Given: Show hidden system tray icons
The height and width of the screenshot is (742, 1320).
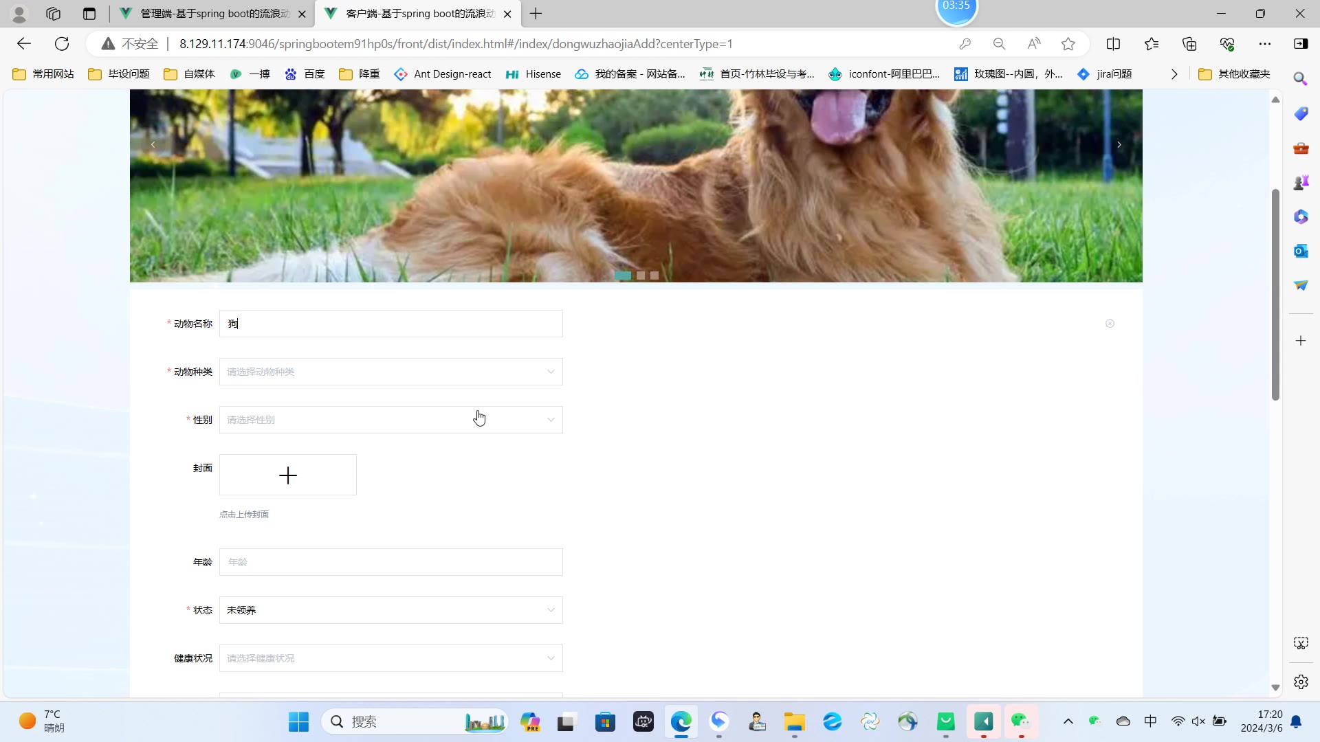Looking at the screenshot, I should pyautogui.click(x=1068, y=721).
